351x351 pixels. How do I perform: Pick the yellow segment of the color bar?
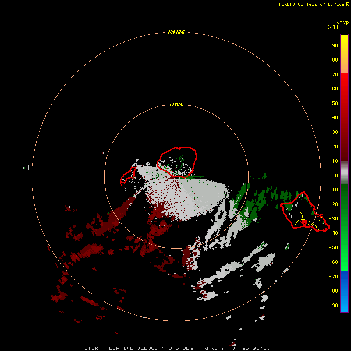point(344,54)
